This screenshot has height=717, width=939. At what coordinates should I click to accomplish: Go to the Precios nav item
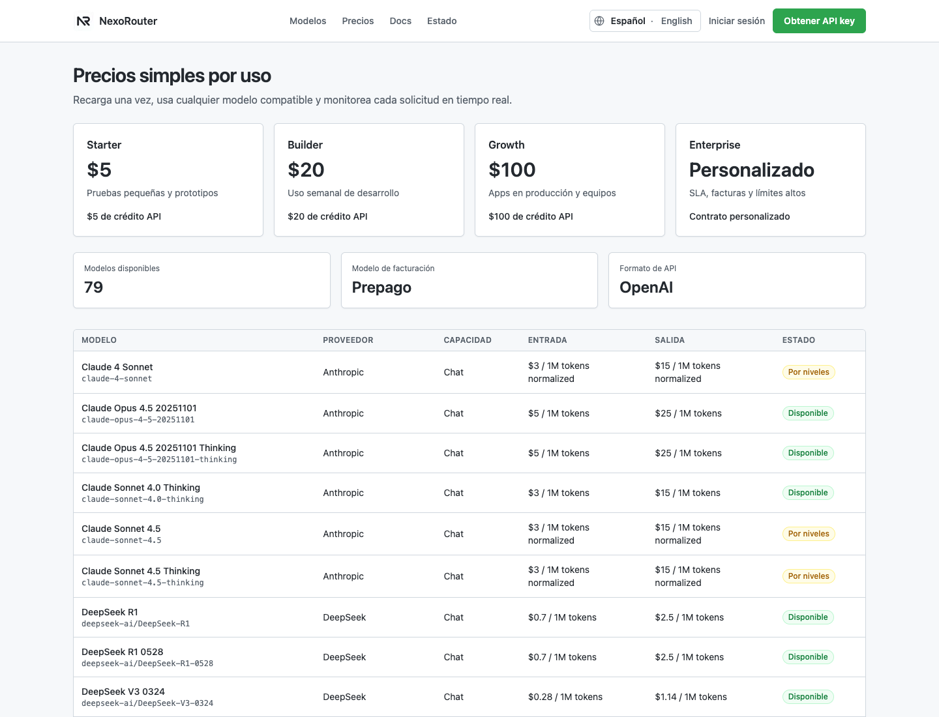point(358,21)
